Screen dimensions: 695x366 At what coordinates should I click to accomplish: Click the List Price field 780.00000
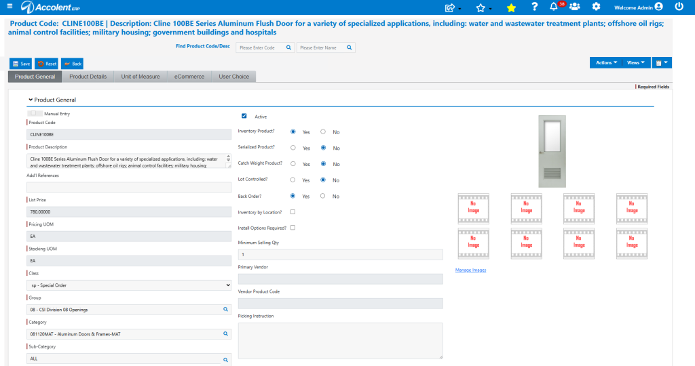(x=129, y=211)
